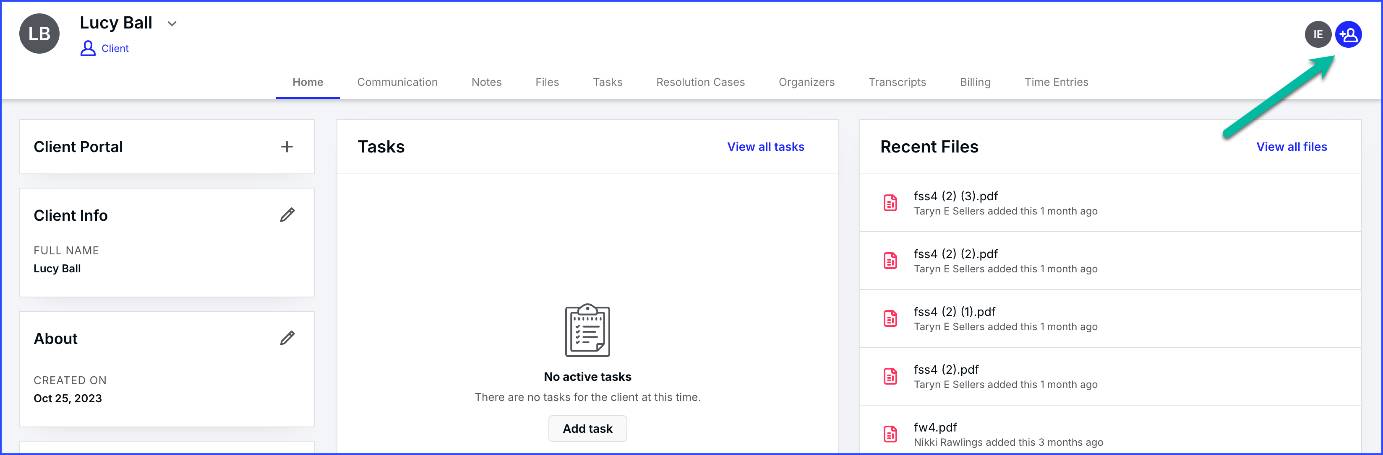Edit About section with pencil icon
The height and width of the screenshot is (455, 1383).
click(x=287, y=338)
